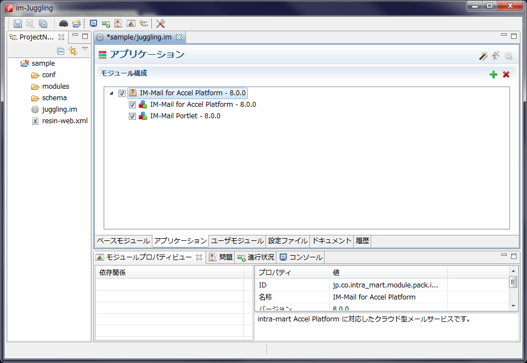Click the magic wand icon in editor header

[483, 56]
